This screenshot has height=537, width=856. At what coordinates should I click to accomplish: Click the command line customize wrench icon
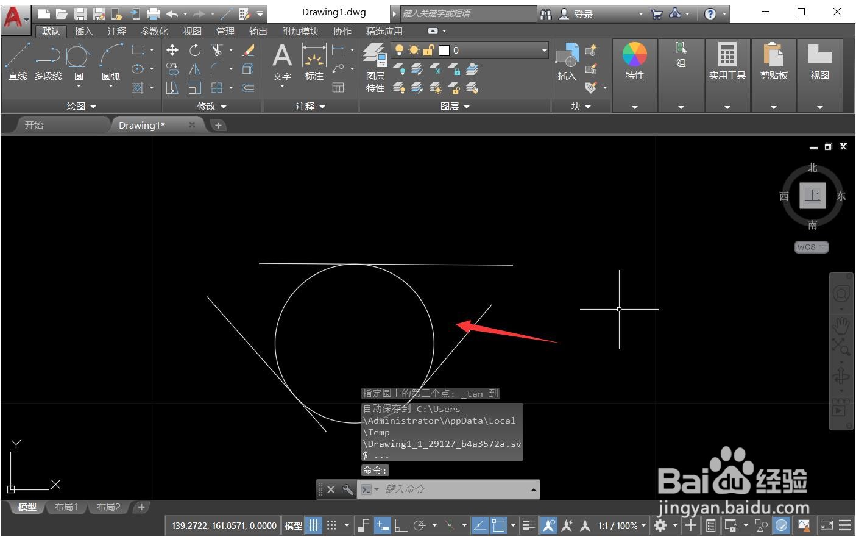pyautogui.click(x=348, y=489)
